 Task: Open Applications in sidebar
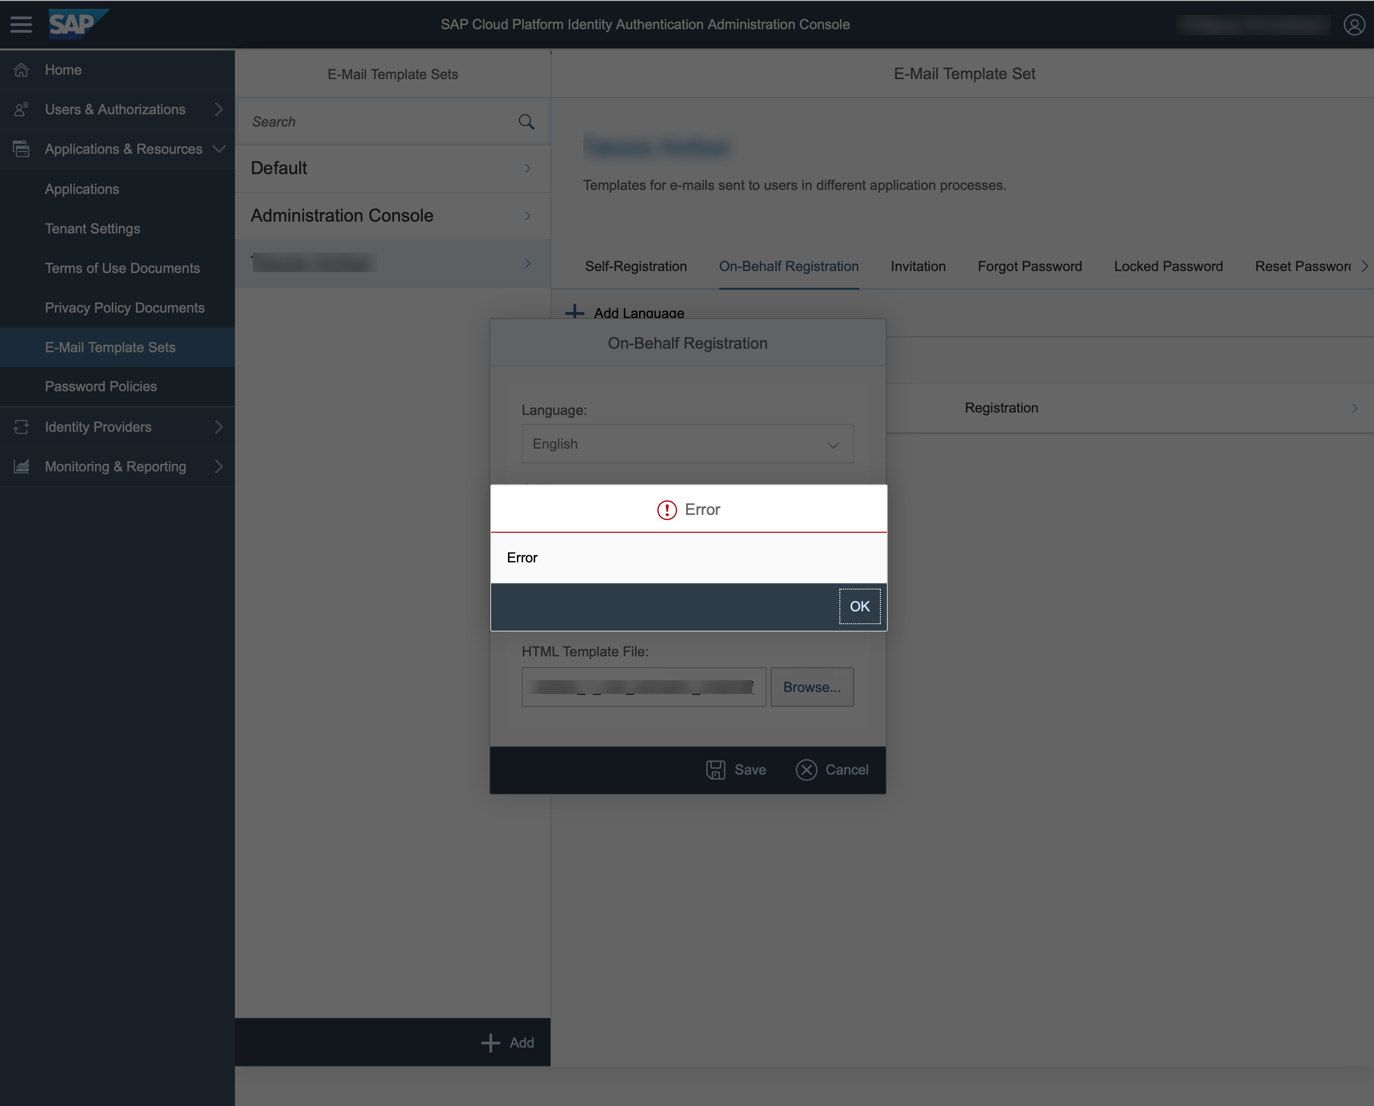117,189
